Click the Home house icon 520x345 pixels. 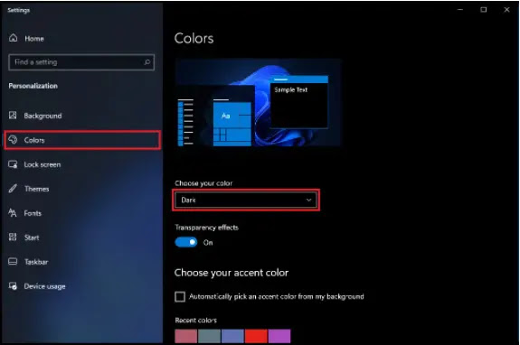(x=14, y=38)
